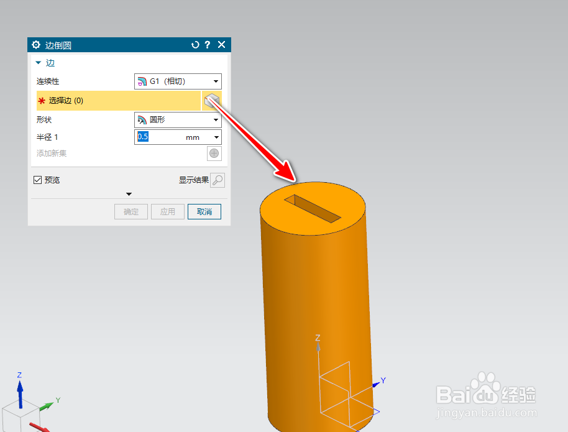The width and height of the screenshot is (568, 432).
Task: Activate the 选择边 (0) selection field
Action: click(x=119, y=101)
